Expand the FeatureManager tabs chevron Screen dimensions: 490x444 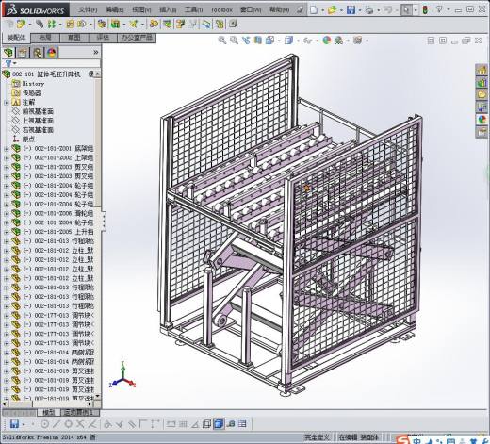click(96, 52)
